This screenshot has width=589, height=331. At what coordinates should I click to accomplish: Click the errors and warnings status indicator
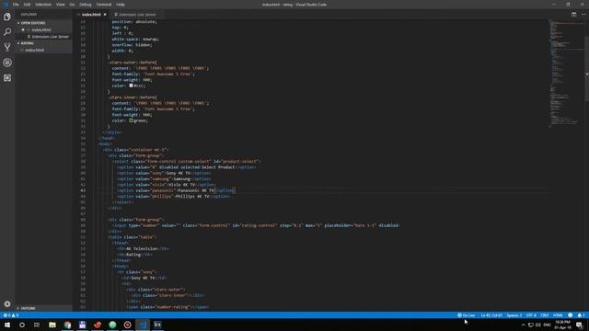pos(10,315)
